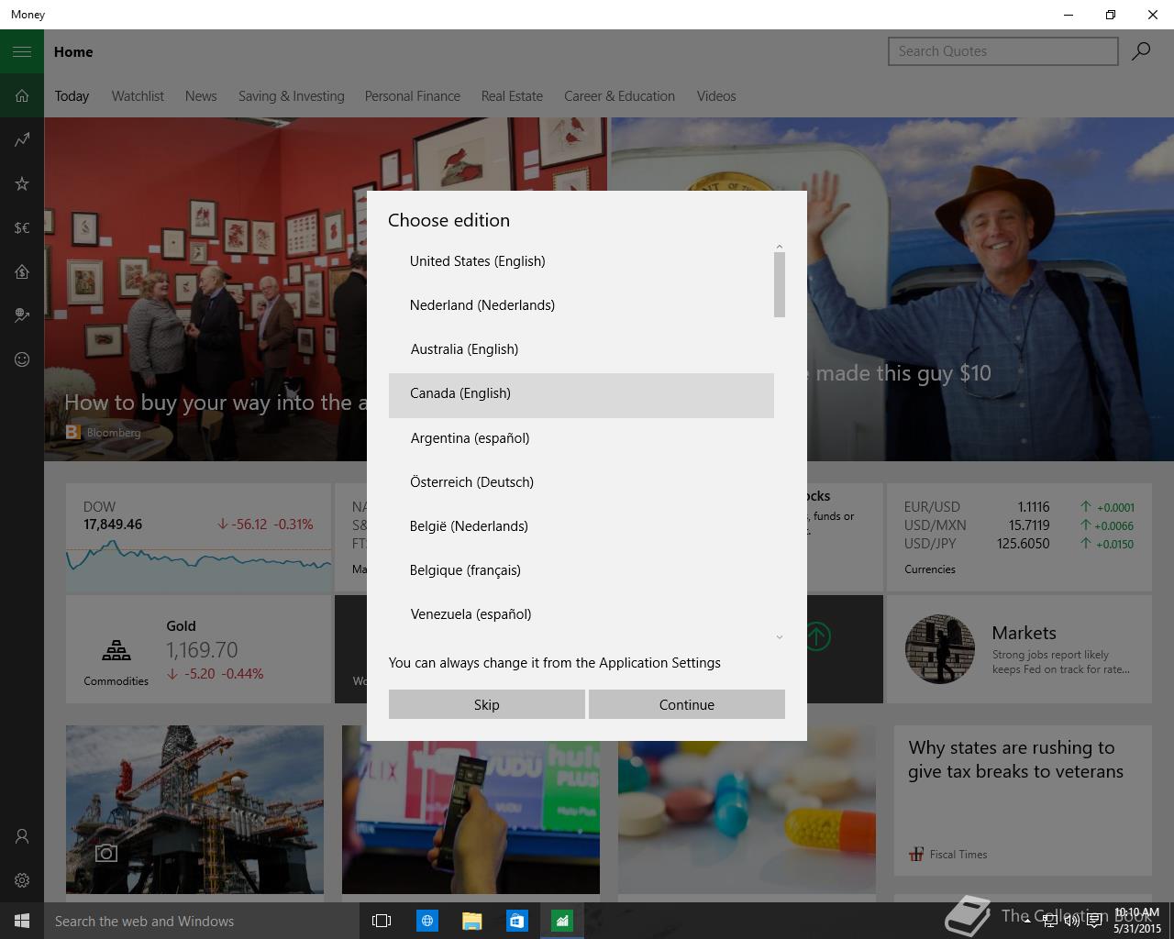Viewport: 1174px width, 939px height.
Task: Open the remote control streaming story
Action: pos(471,810)
